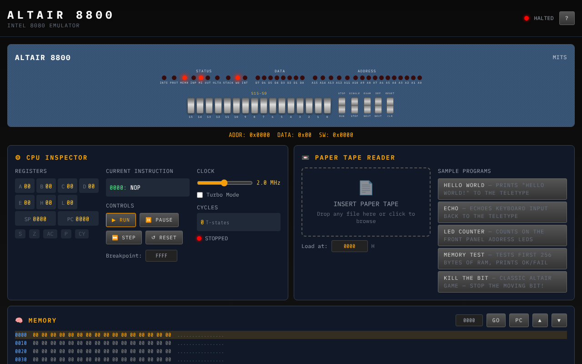Screen dimensions: 582x364
Task: Flip the STOP/RUN switch on the front panel
Action: click(x=341, y=106)
